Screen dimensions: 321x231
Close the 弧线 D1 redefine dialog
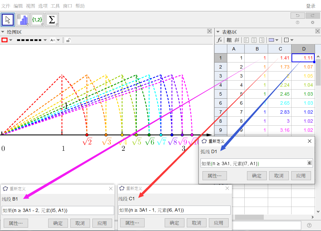click(x=310, y=141)
